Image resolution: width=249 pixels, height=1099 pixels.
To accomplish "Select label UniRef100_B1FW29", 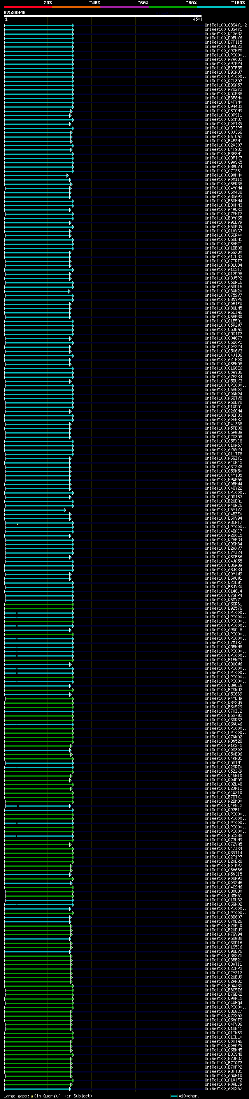I will 223,660.
